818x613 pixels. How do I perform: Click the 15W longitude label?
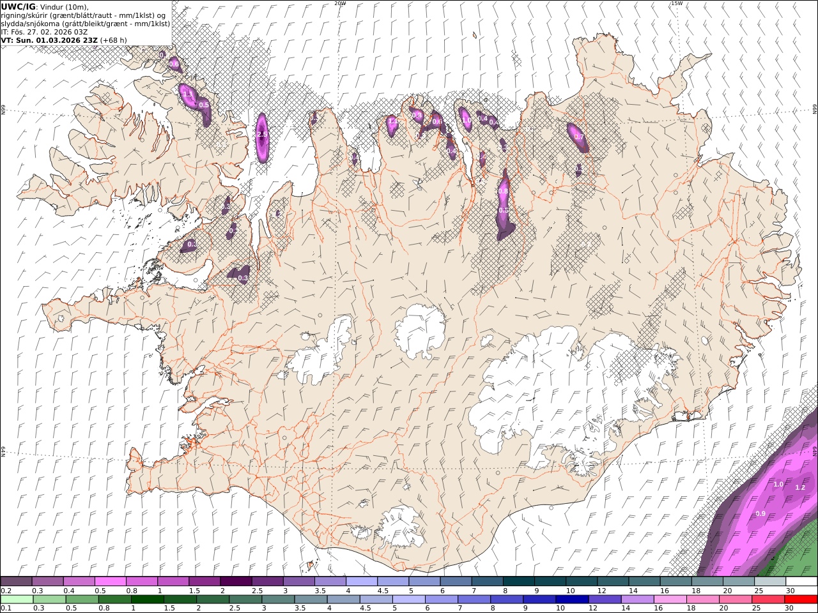tap(676, 3)
